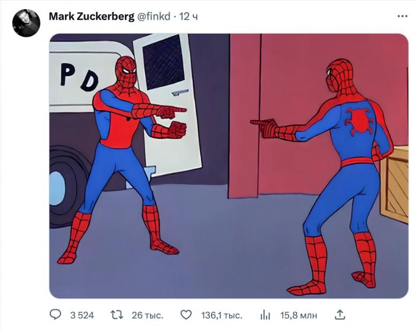Open the tweet via the 12 ч timestamp
Screen dimensions: 415x330
(188, 17)
